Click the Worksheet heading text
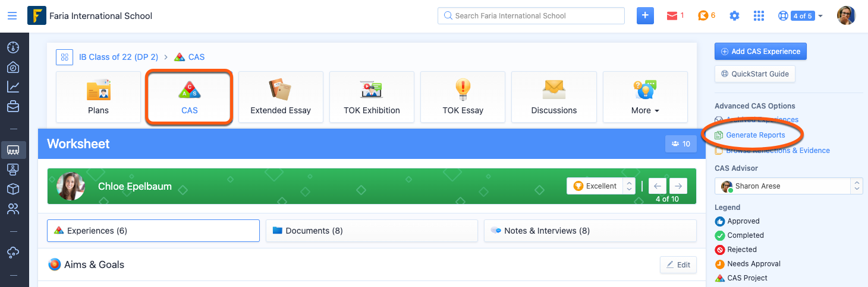 click(78, 143)
